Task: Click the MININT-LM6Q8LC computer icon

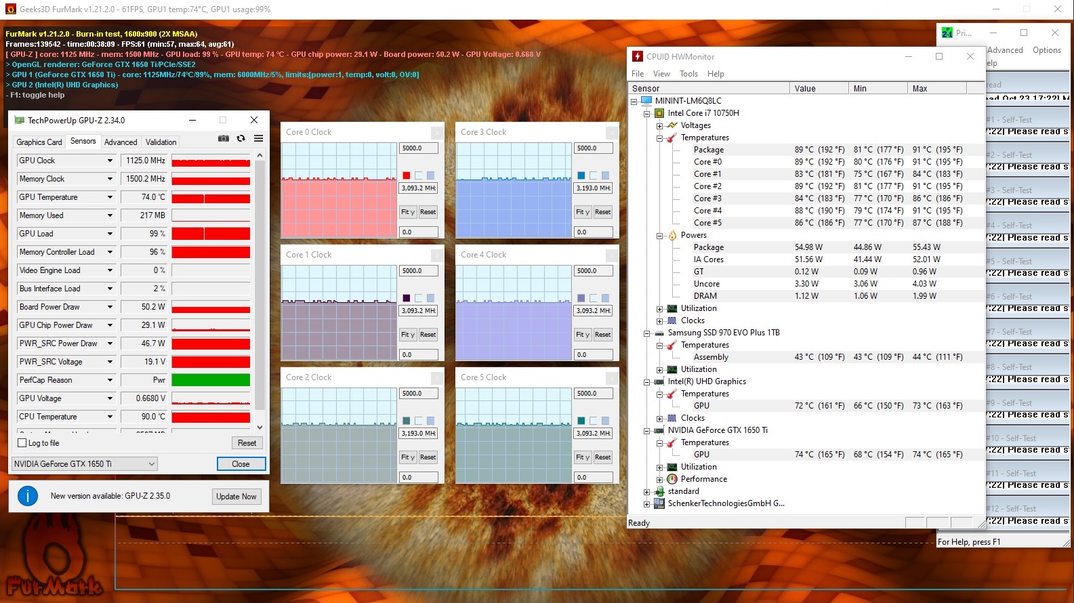Action: coord(646,100)
